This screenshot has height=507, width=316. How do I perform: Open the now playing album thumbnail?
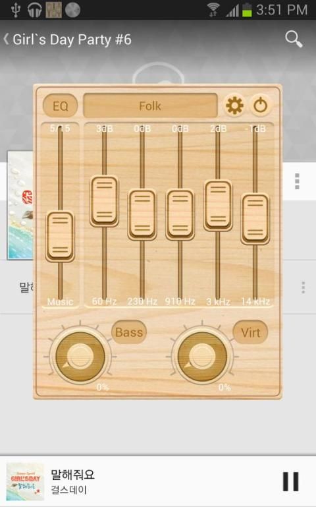[x=25, y=482]
